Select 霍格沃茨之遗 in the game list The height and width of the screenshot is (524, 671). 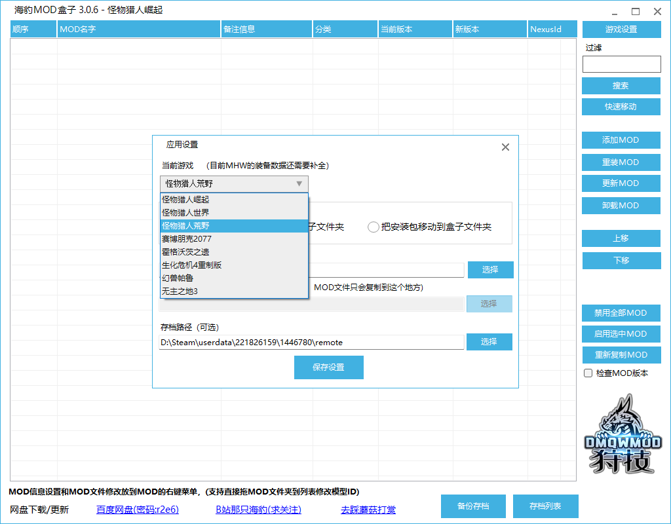234,252
